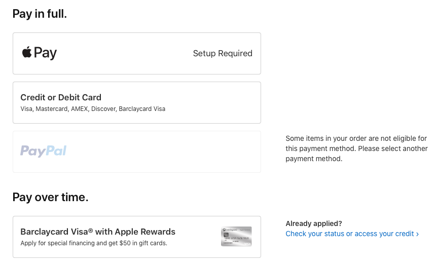
Task: Click the Setup Required label
Action: coord(223,53)
